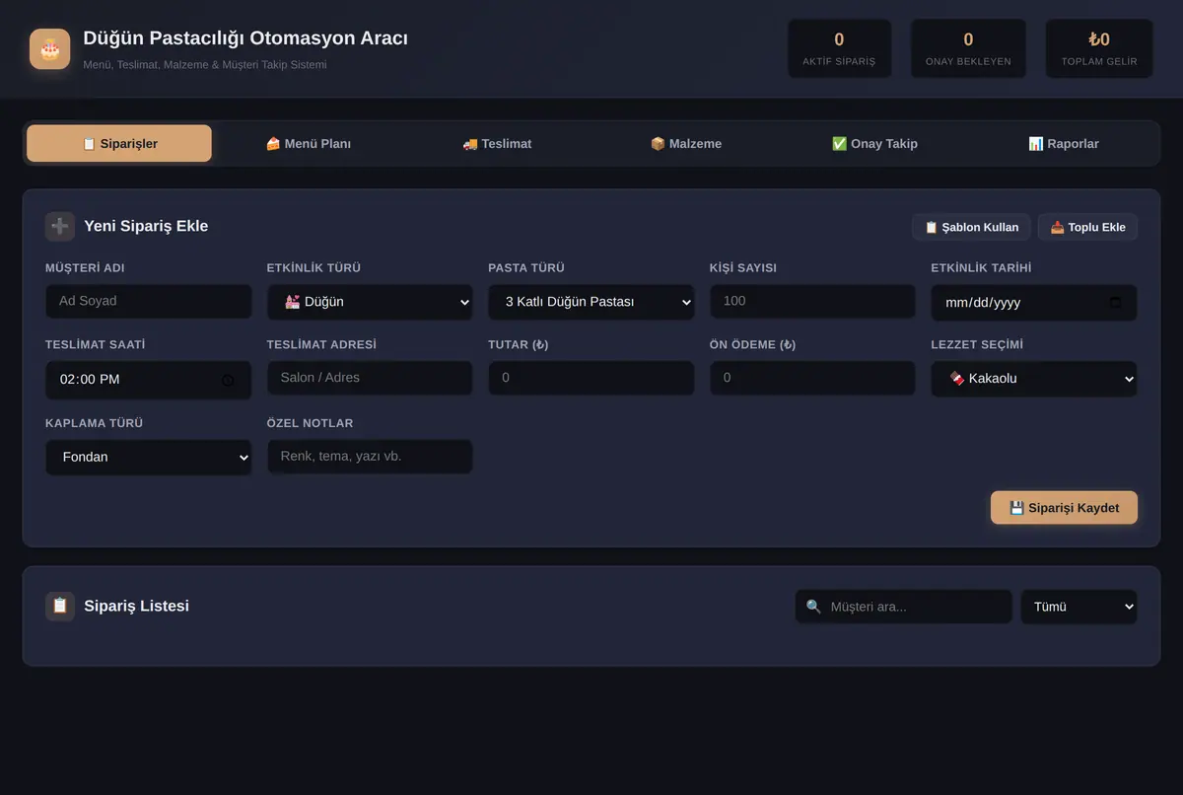Open the clock picker in Teslimat Saati
The height and width of the screenshot is (795, 1183).
click(x=228, y=380)
